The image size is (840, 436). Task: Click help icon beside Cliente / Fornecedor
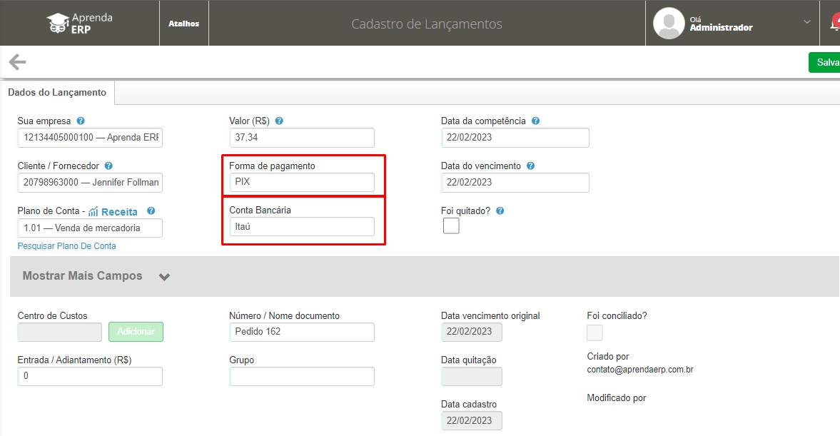coord(108,166)
